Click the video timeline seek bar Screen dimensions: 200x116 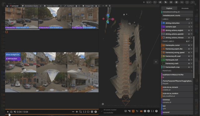[x=52, y=109]
